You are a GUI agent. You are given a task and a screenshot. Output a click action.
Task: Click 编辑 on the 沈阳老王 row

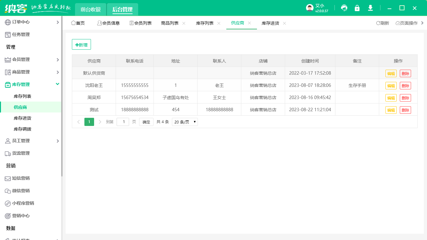click(x=391, y=85)
